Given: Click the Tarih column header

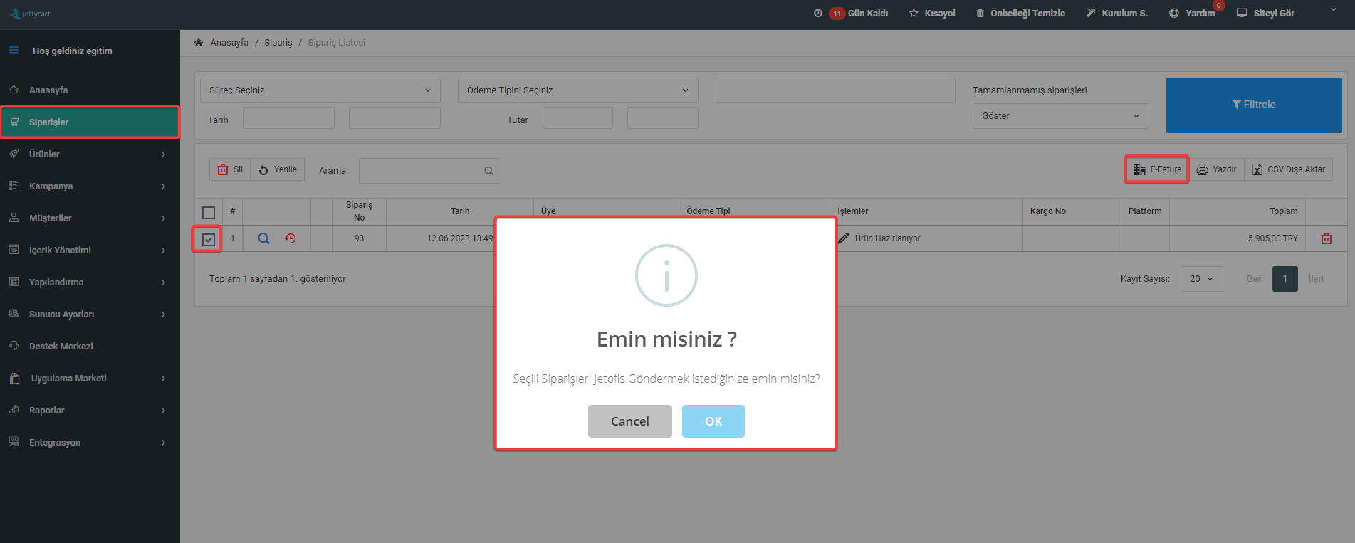Looking at the screenshot, I should [460, 211].
